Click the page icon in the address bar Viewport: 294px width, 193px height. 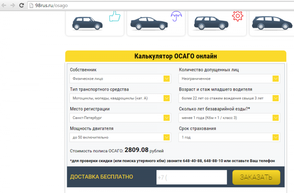coord(32,6)
